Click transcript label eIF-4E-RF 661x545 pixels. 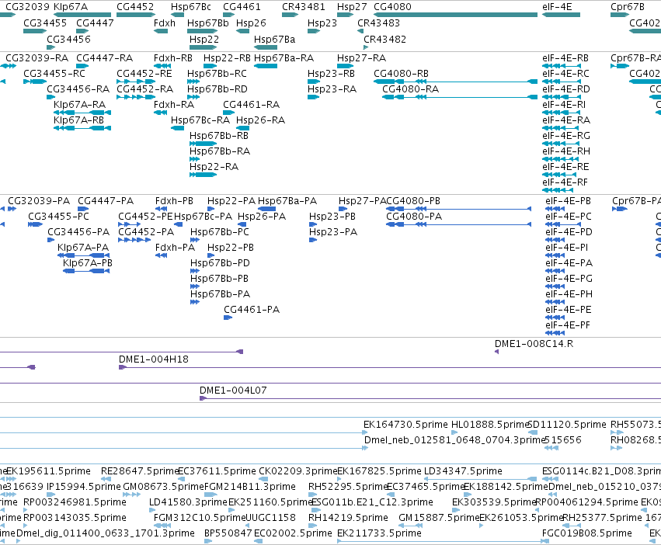[565, 182]
